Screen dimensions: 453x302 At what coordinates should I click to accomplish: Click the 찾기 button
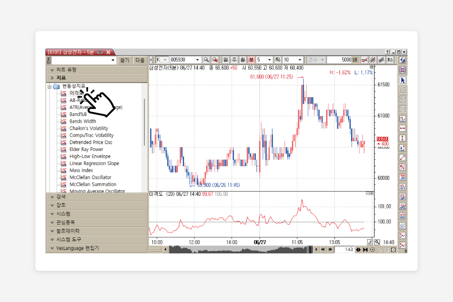tap(125, 60)
